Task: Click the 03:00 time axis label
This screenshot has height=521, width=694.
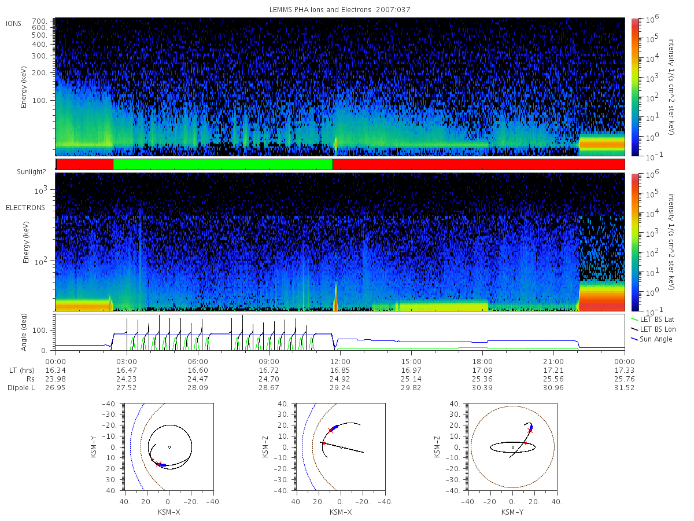Action: (127, 361)
